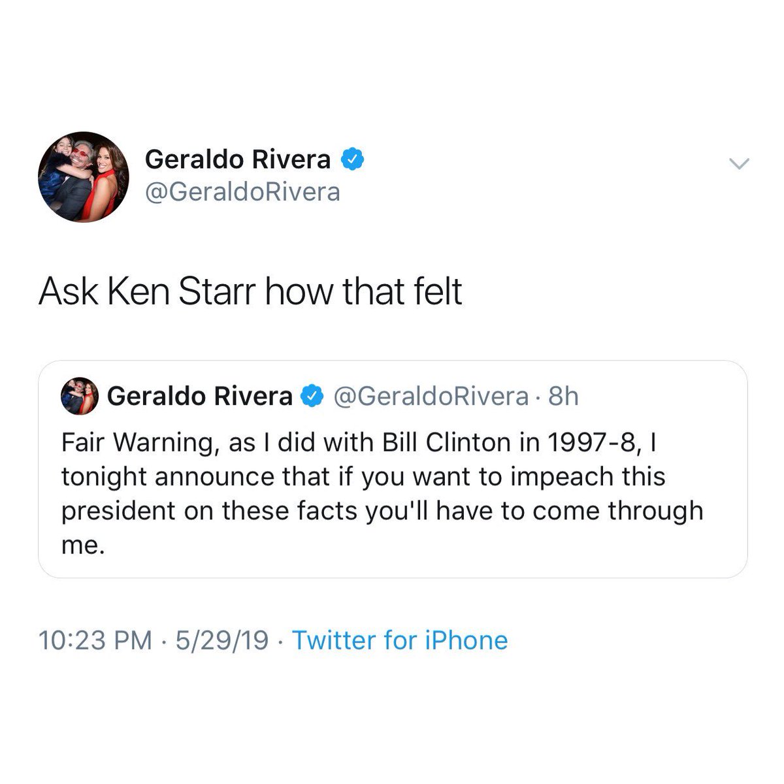Click the small avatar in the quoted tweet

click(x=80, y=396)
